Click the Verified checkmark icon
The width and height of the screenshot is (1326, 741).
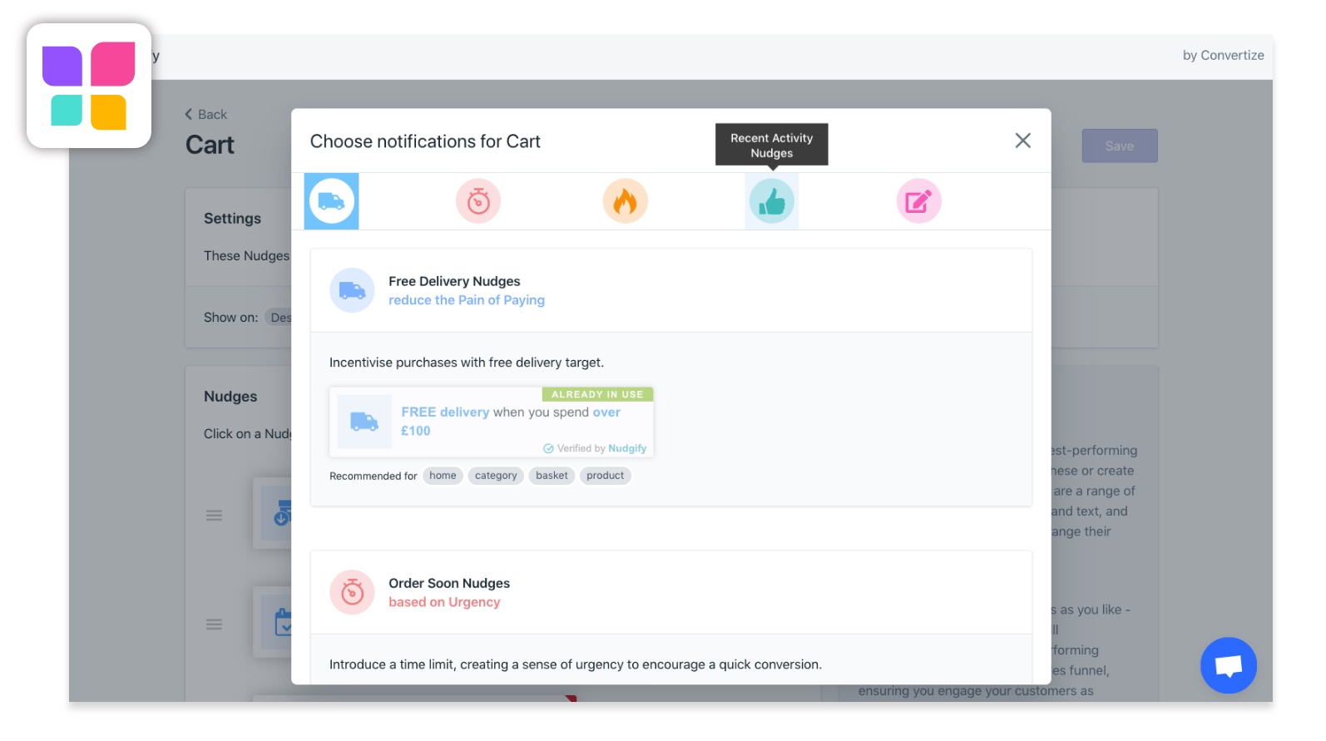coord(548,448)
